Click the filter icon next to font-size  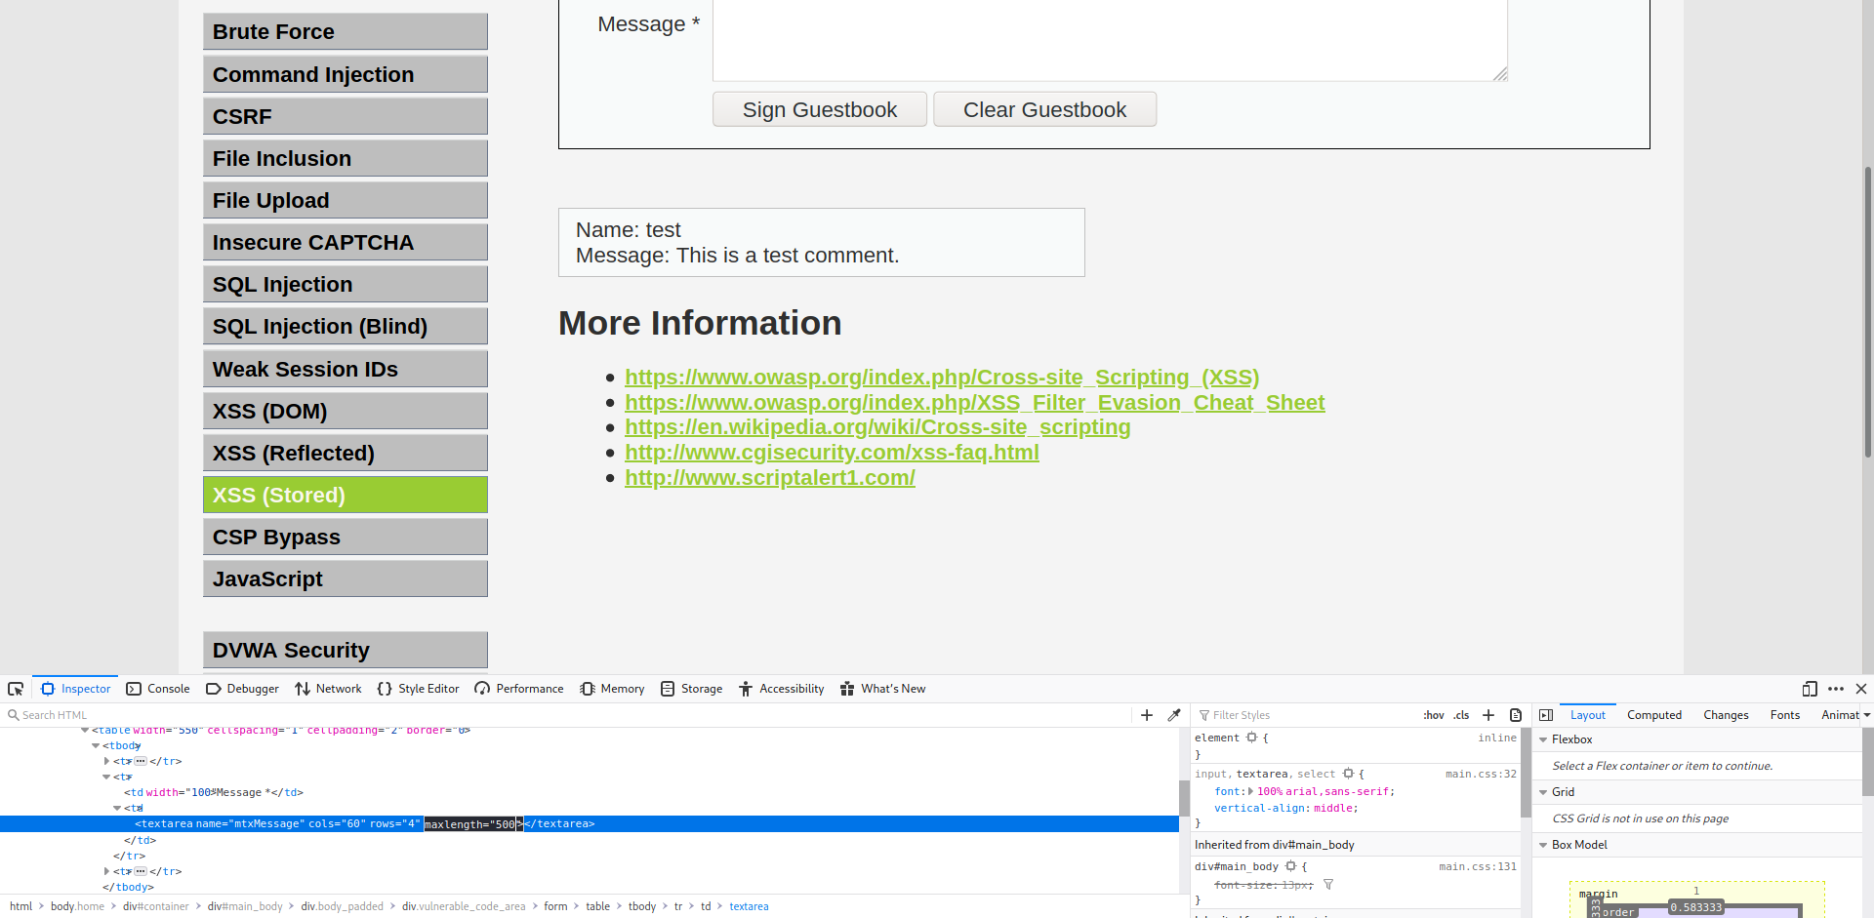tap(1328, 885)
